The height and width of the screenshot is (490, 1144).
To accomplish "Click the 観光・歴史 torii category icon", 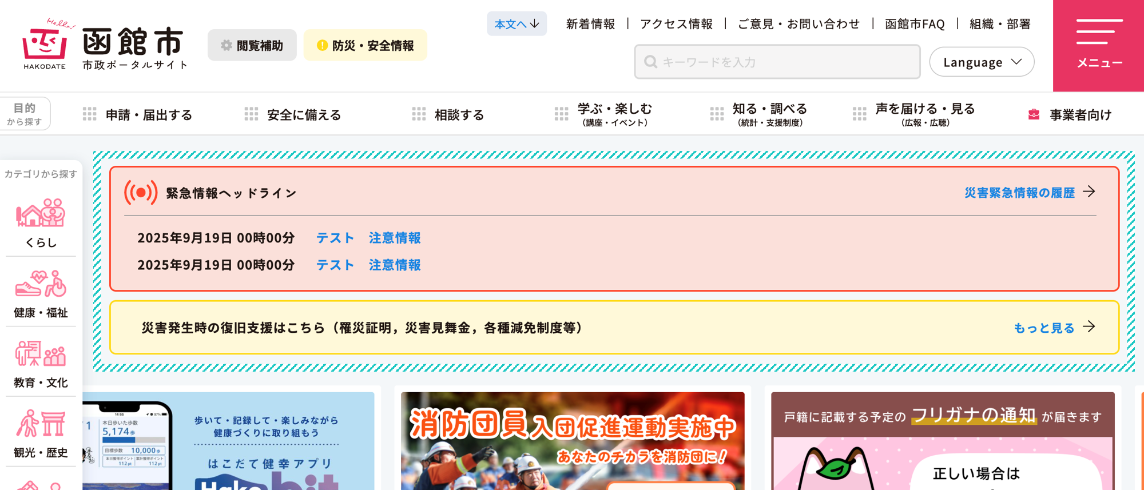I will coord(41,423).
